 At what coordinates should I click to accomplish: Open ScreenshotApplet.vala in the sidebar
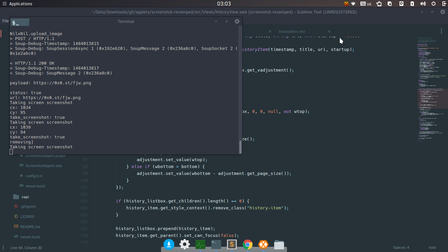pos(43,166)
